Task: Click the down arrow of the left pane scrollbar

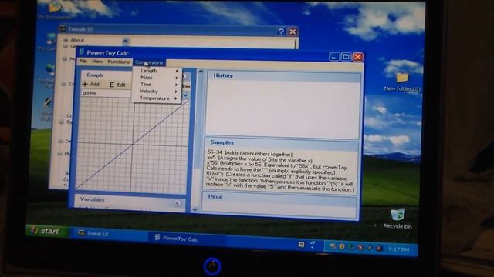Action: tap(195, 209)
